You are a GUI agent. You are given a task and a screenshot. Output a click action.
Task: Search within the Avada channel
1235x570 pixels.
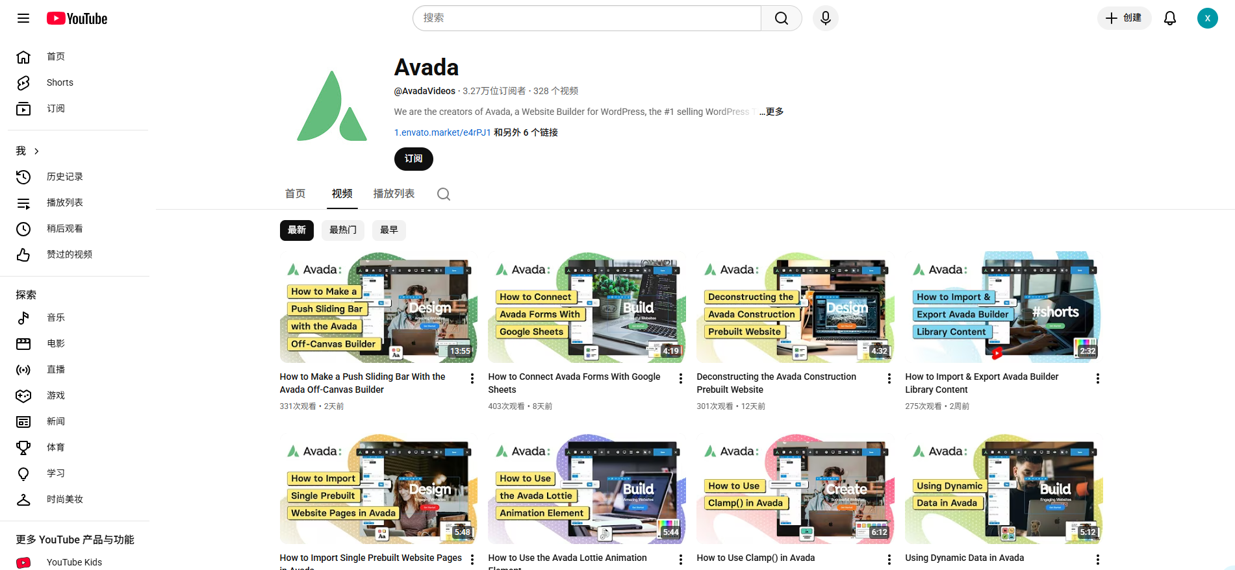(x=444, y=194)
